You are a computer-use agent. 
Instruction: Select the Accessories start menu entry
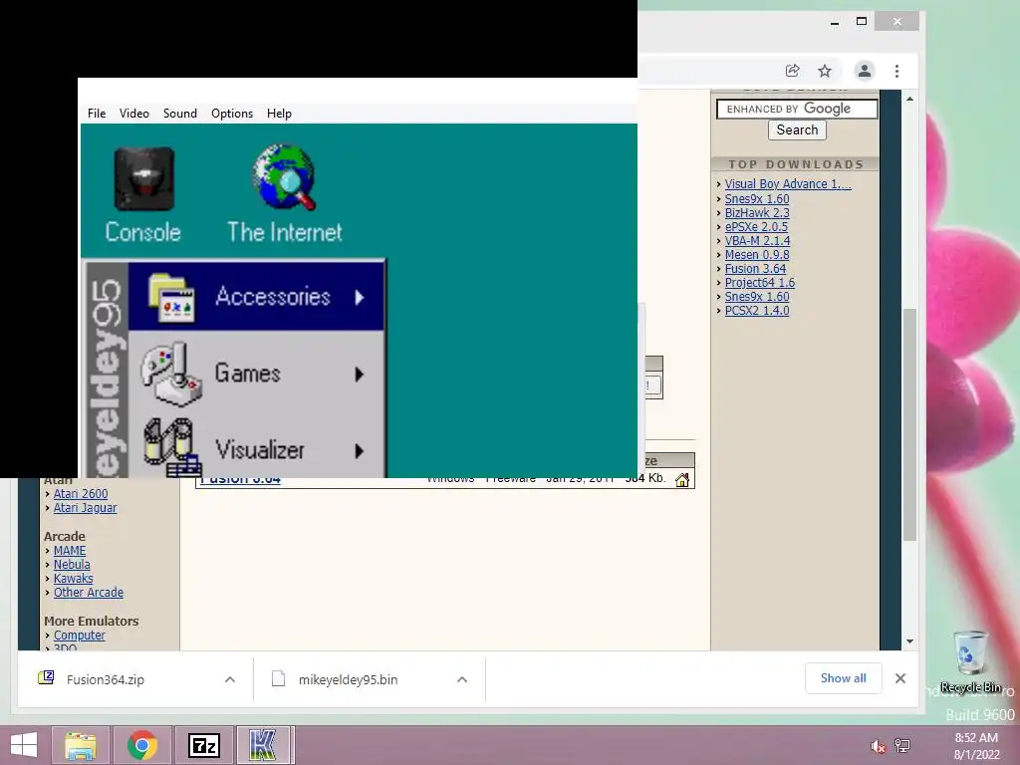256,297
